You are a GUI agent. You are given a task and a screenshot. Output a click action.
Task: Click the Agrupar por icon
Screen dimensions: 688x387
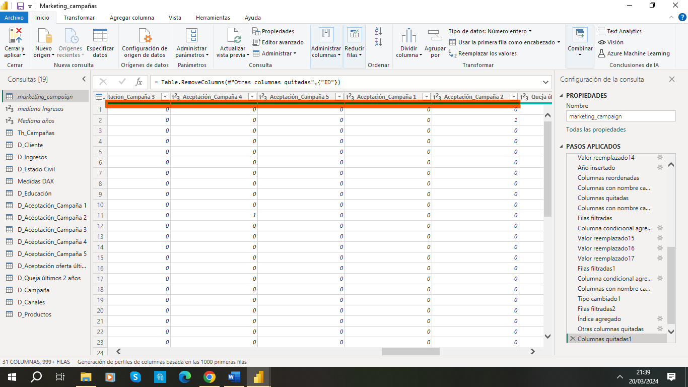(435, 36)
